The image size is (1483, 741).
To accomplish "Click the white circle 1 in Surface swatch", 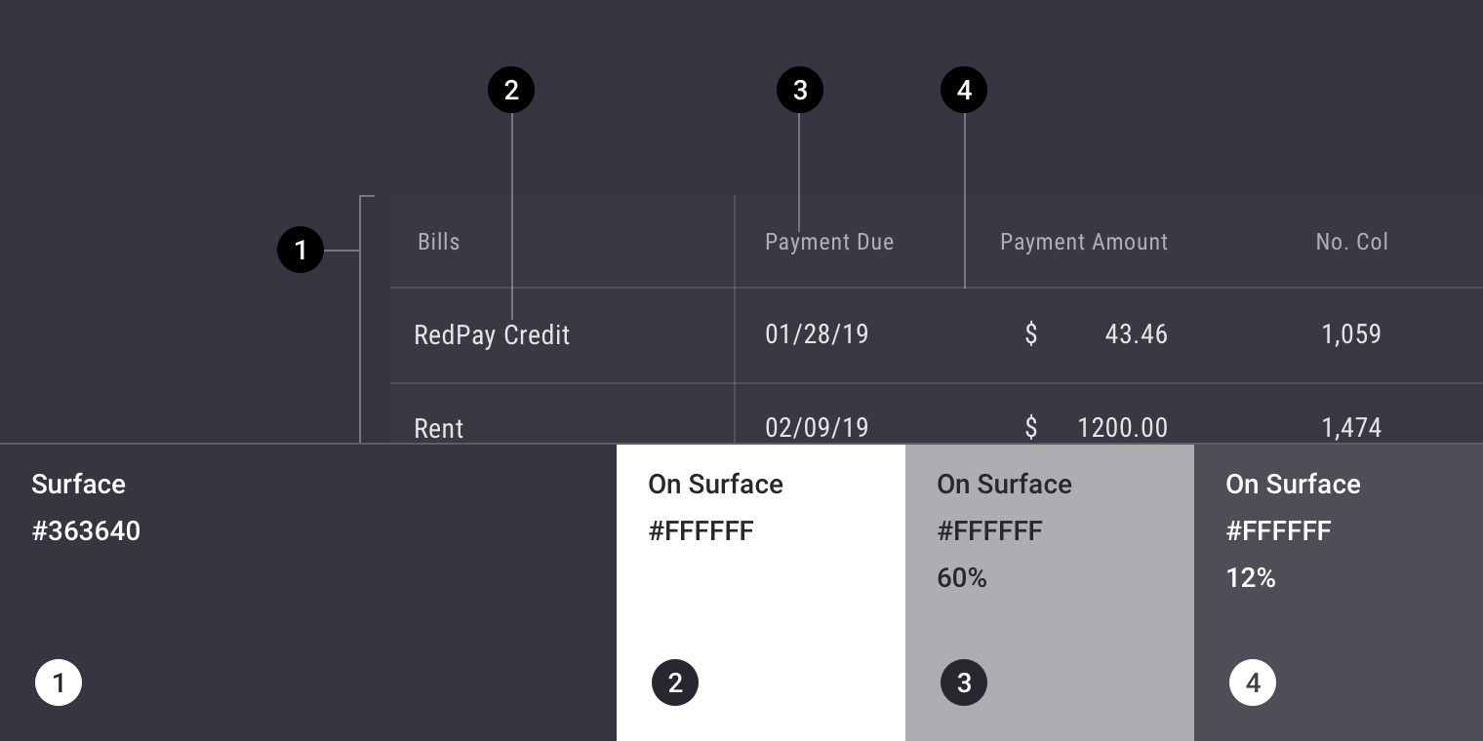I will pyautogui.click(x=59, y=682).
